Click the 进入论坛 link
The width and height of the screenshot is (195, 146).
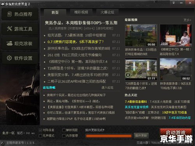pyautogui.click(x=107, y=88)
